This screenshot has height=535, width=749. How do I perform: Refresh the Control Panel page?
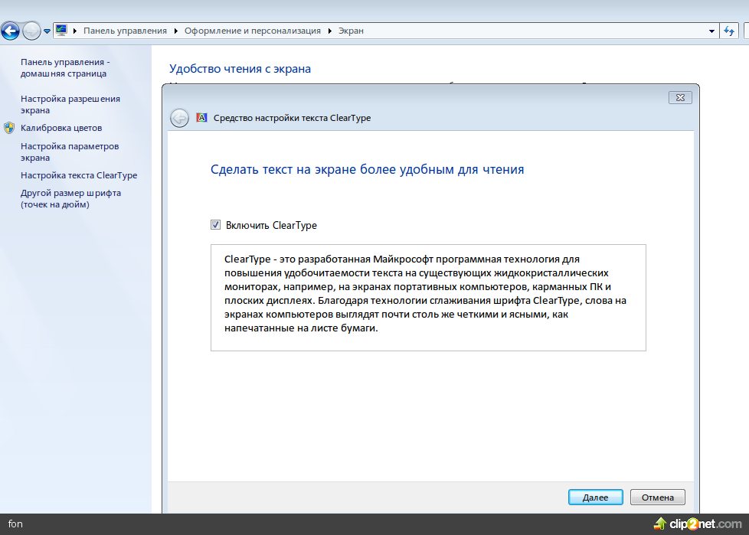tap(729, 31)
